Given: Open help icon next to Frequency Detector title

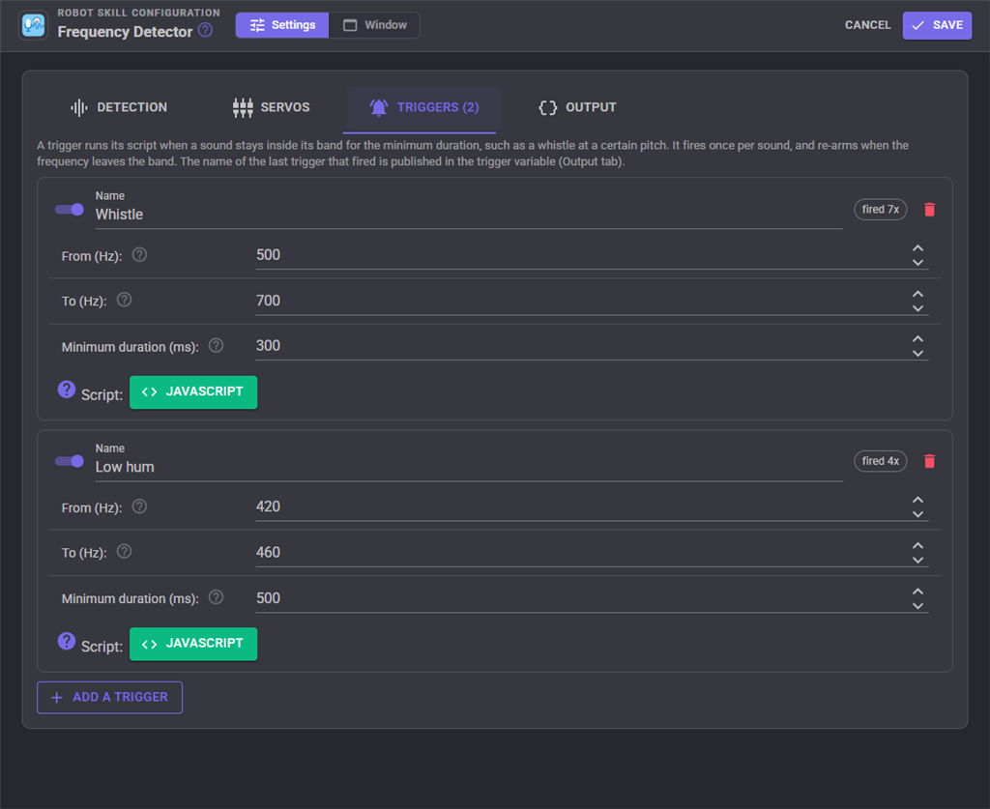Looking at the screenshot, I should click(x=205, y=30).
